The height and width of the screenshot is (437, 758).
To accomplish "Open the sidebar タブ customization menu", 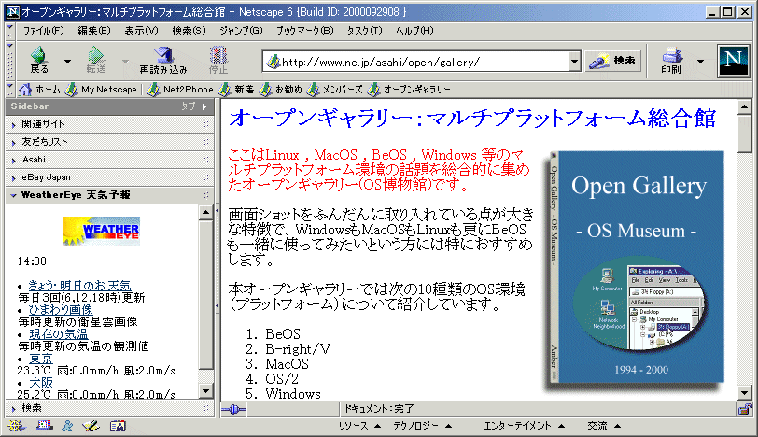I will [x=194, y=106].
